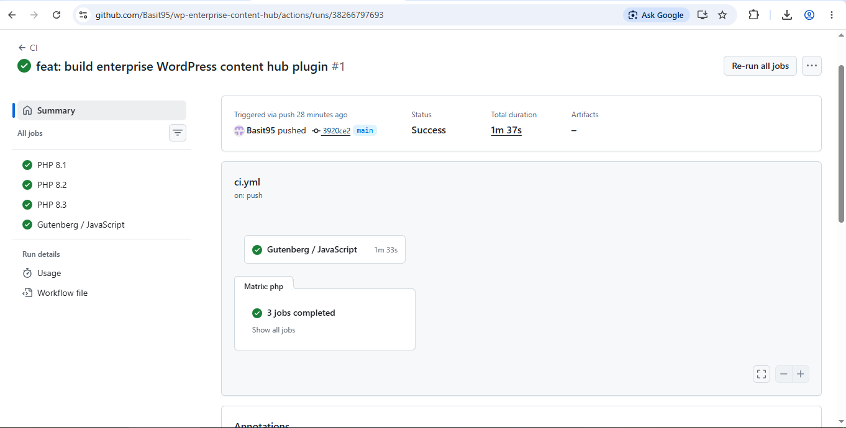The width and height of the screenshot is (846, 428).
Task: Click the main branch label
Action: pyautogui.click(x=365, y=130)
